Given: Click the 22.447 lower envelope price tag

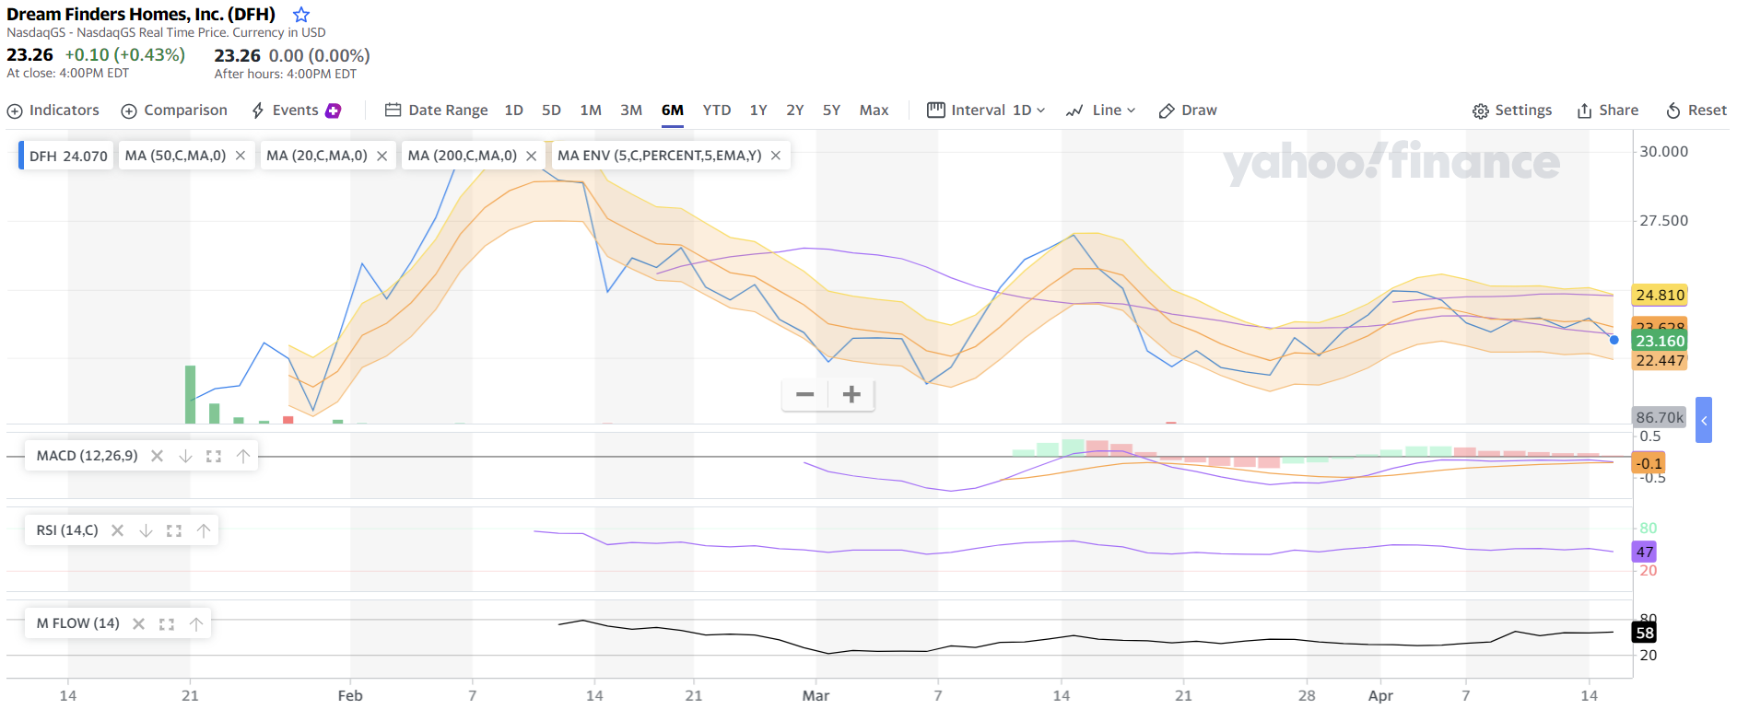Looking at the screenshot, I should click(x=1660, y=361).
